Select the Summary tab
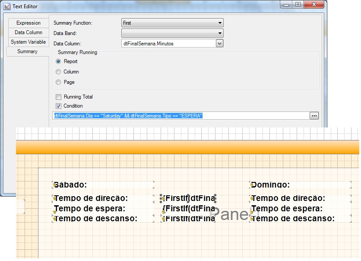361x261 pixels. pos(28,51)
